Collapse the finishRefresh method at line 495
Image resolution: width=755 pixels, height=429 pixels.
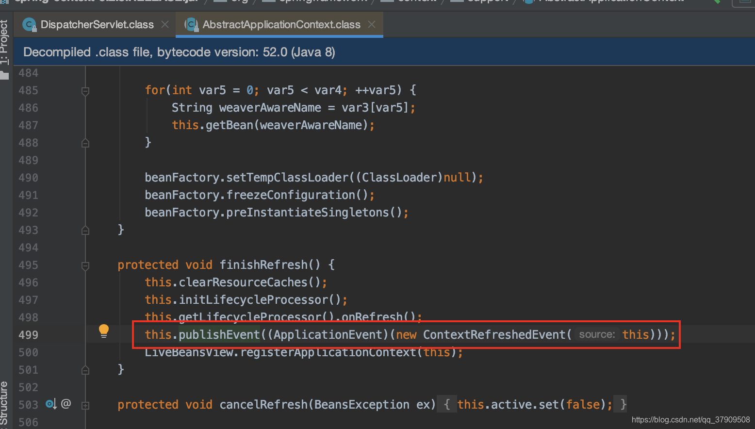[85, 265]
